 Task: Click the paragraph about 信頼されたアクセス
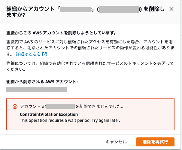(90, 48)
